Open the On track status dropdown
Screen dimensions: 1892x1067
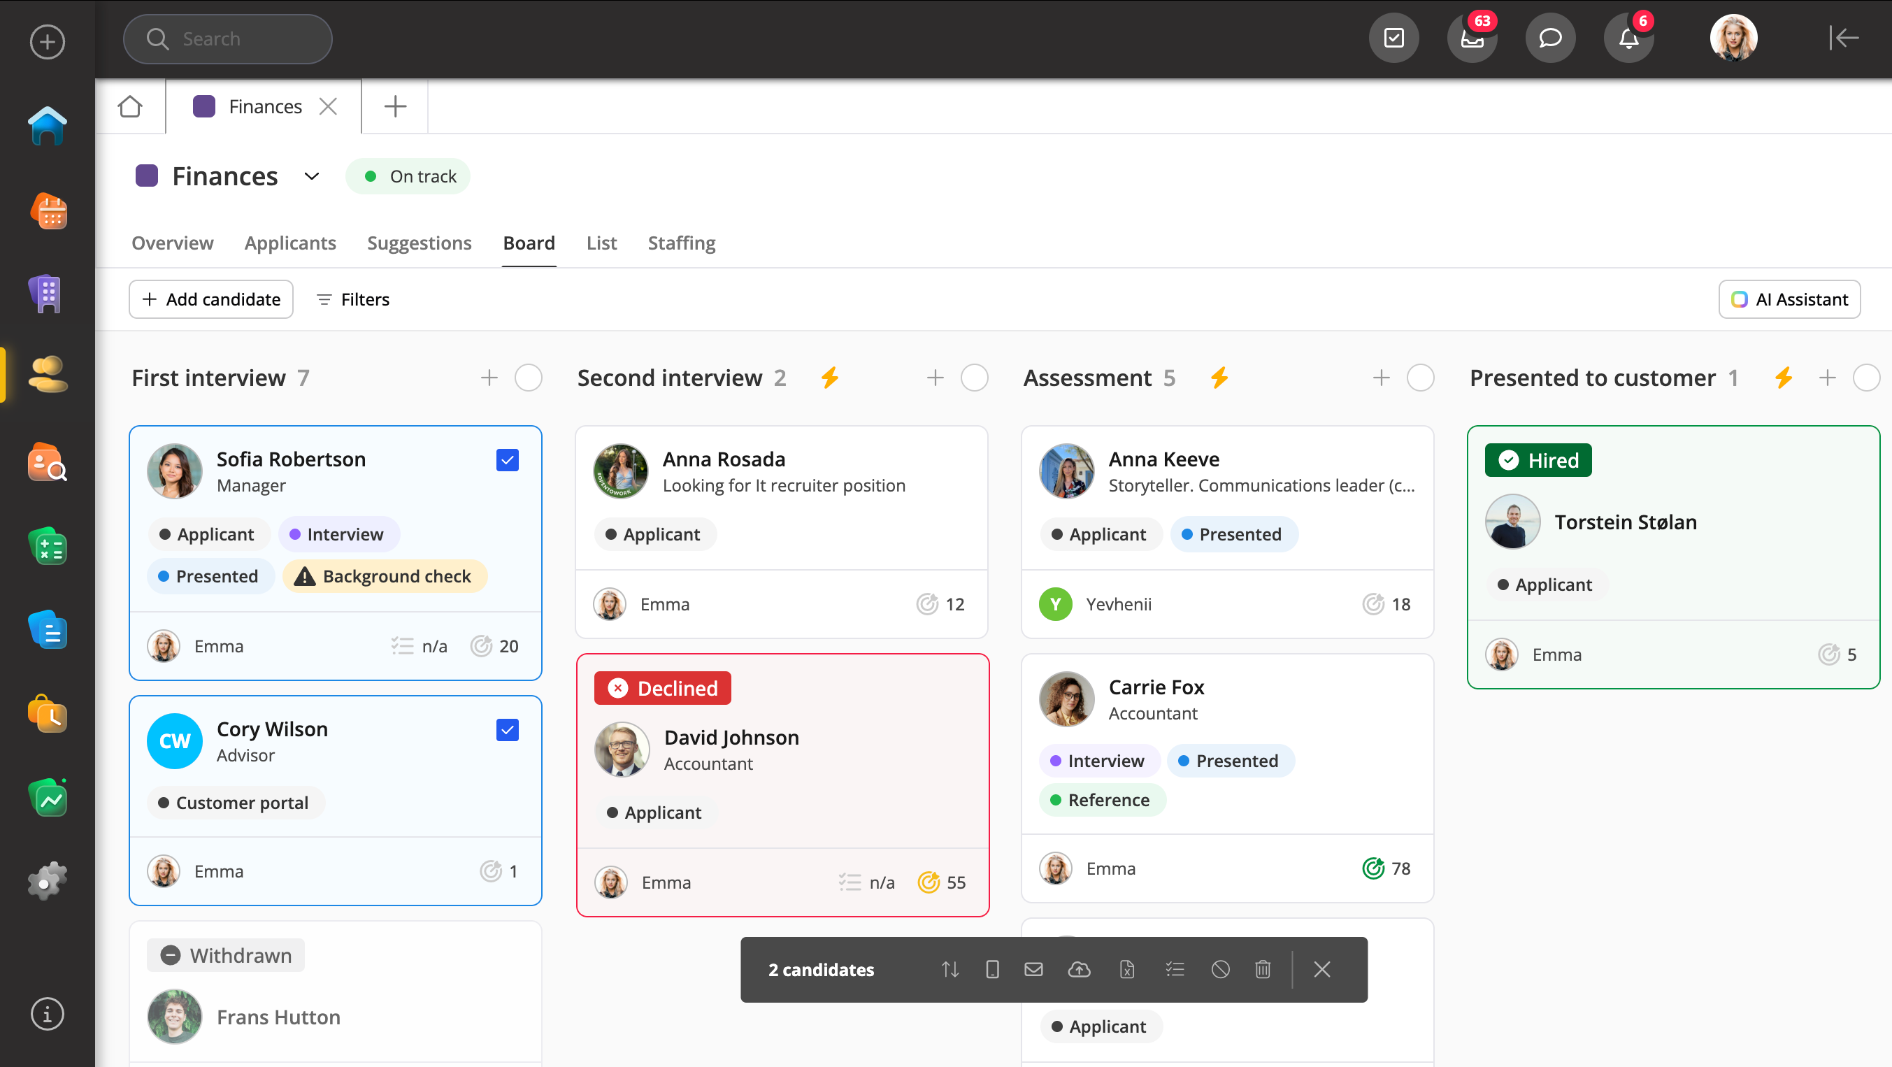408,176
